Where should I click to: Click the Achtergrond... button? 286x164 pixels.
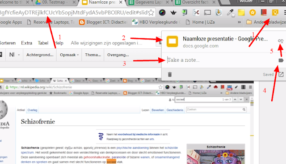point(40,55)
